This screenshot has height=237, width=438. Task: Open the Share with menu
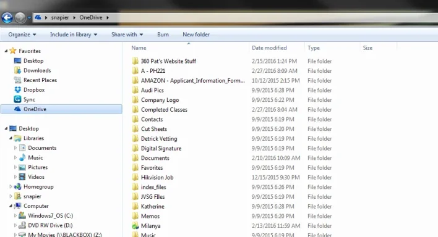[x=127, y=35]
